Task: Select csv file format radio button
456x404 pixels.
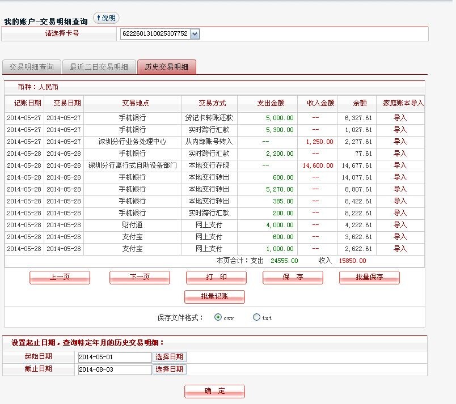Action: 218,317
